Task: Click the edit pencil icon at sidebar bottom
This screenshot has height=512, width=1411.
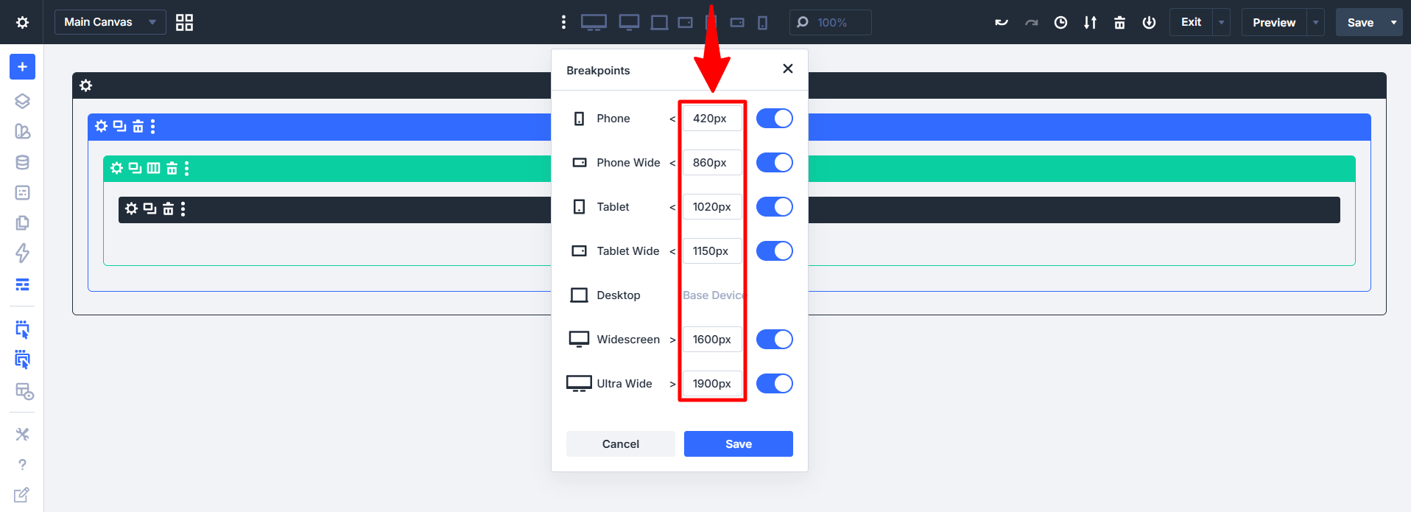Action: 22,494
